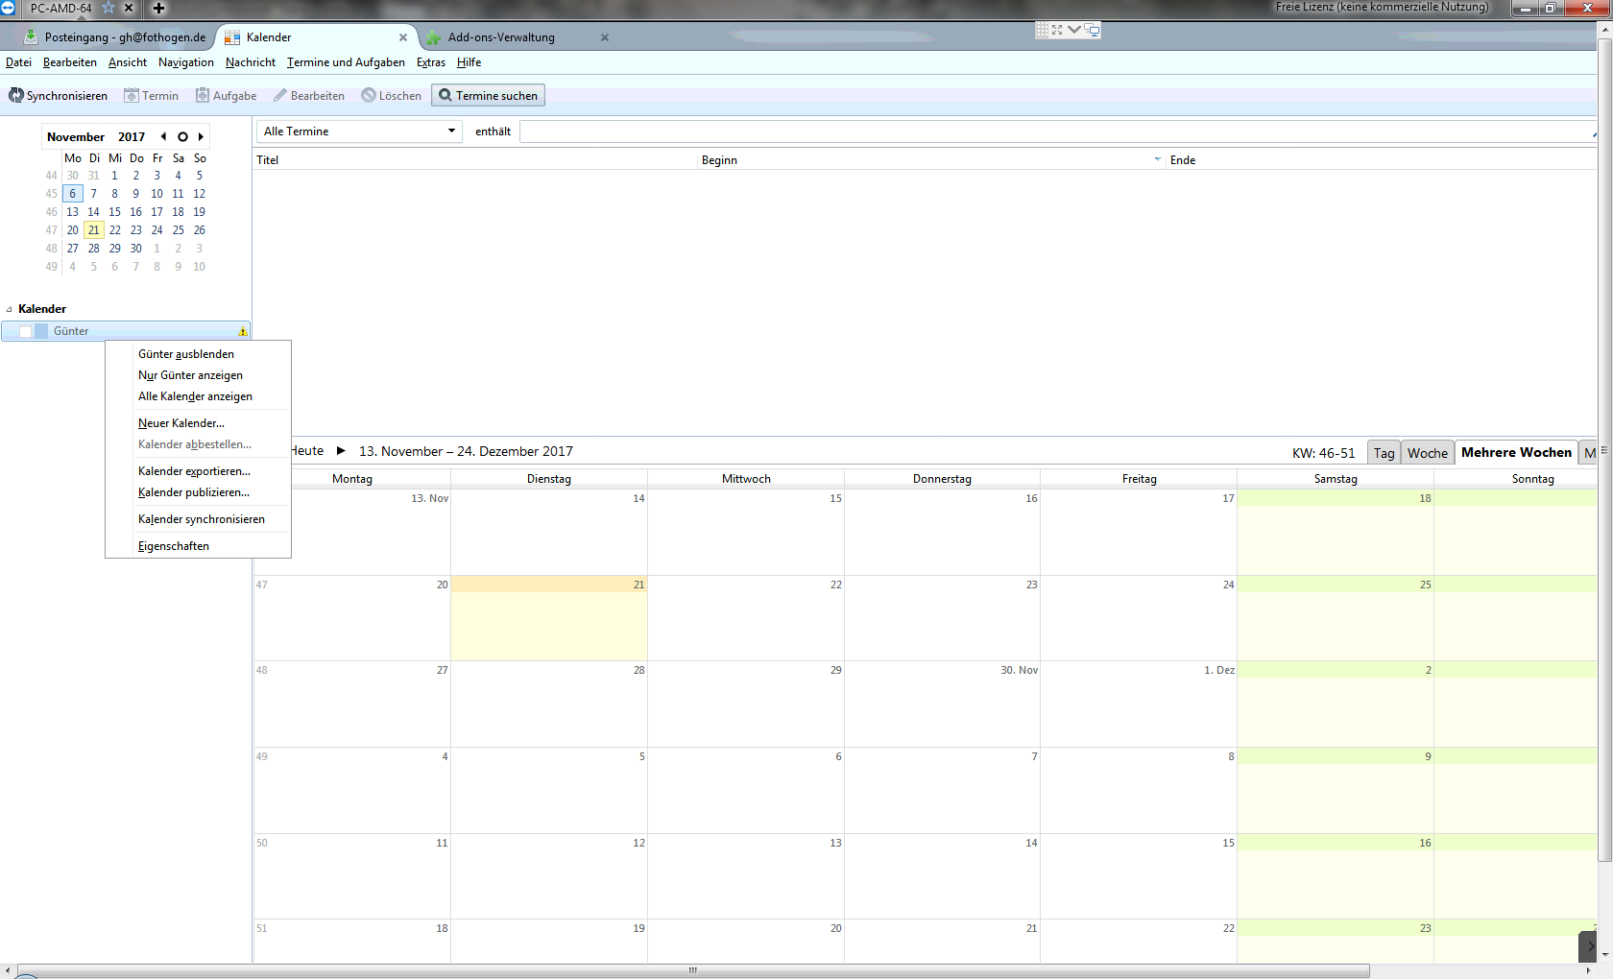Click the Synchronisieren toolbar icon
The height and width of the screenshot is (979, 1613).
point(16,96)
